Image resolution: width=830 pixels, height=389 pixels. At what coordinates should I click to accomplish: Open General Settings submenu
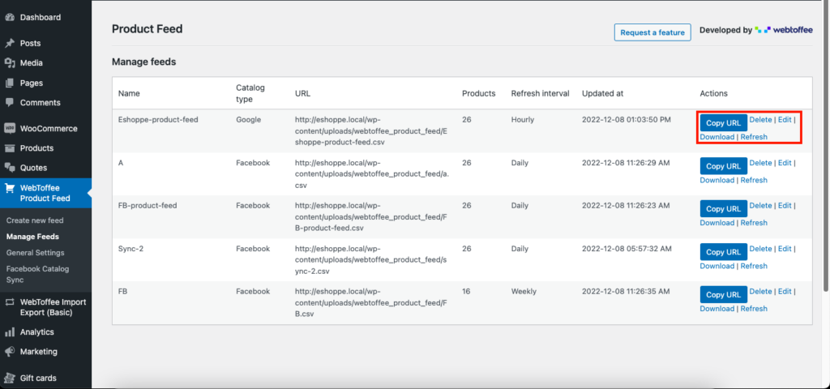click(x=36, y=253)
